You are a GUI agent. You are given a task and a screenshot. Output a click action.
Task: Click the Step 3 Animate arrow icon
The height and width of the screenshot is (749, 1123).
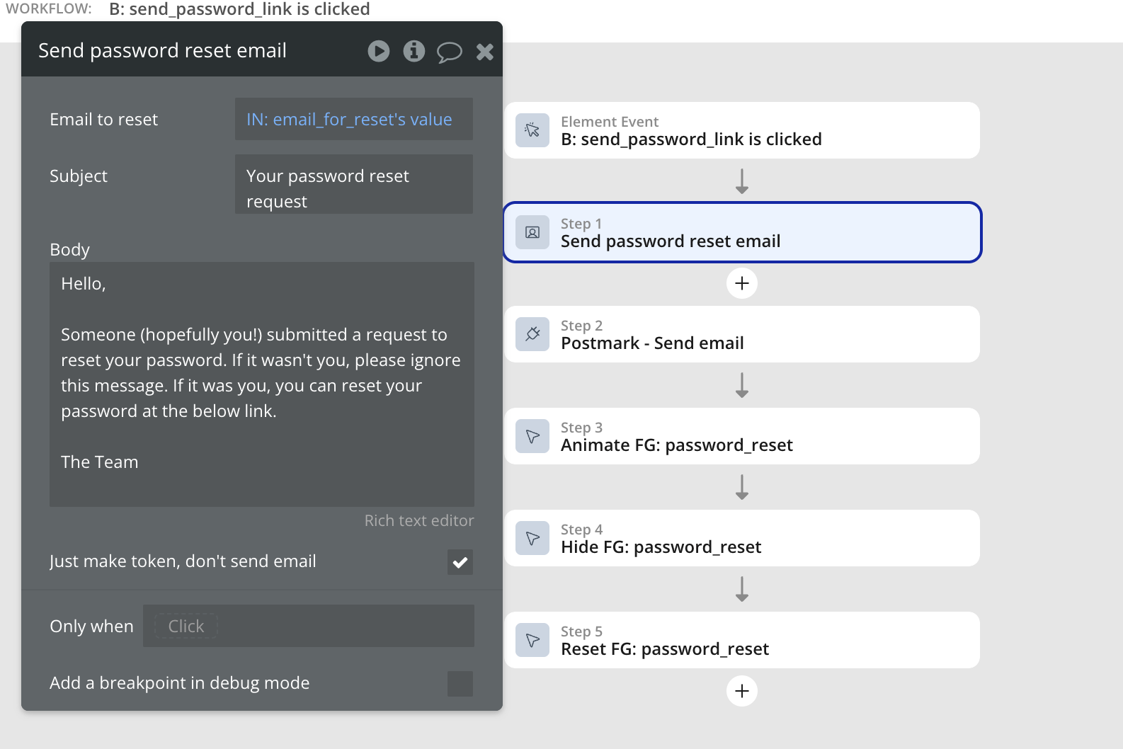pos(532,436)
